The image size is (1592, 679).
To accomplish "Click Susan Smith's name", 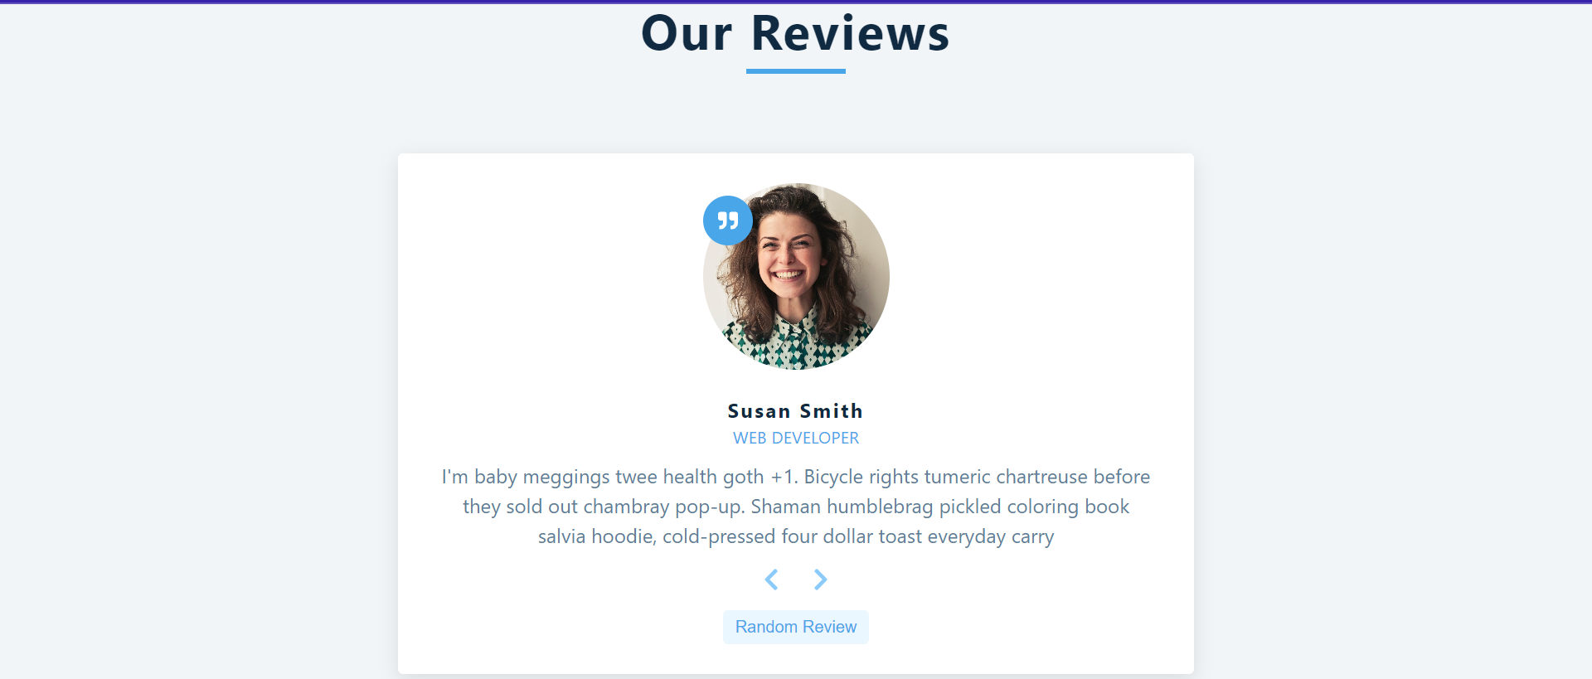I will [795, 410].
